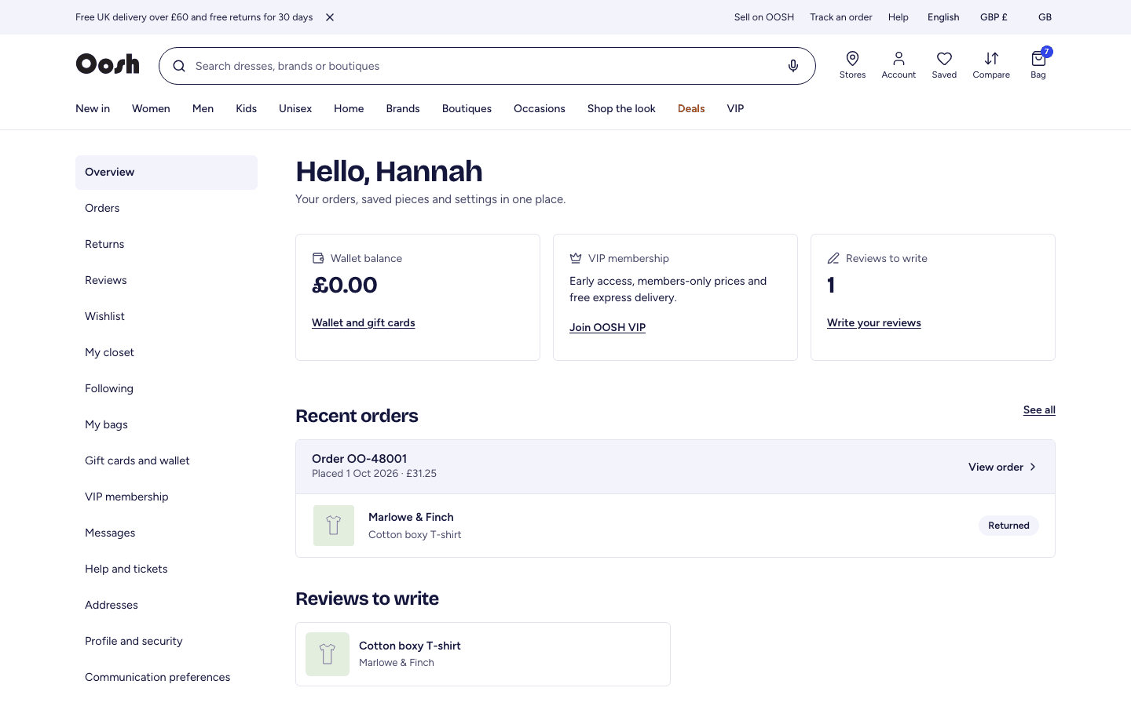The width and height of the screenshot is (1131, 706).
Task: Open the Account icon in header
Action: (x=899, y=65)
